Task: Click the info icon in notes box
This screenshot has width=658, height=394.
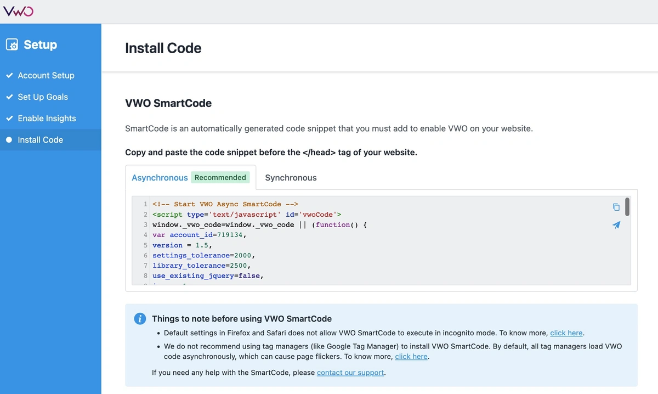Action: pos(140,319)
